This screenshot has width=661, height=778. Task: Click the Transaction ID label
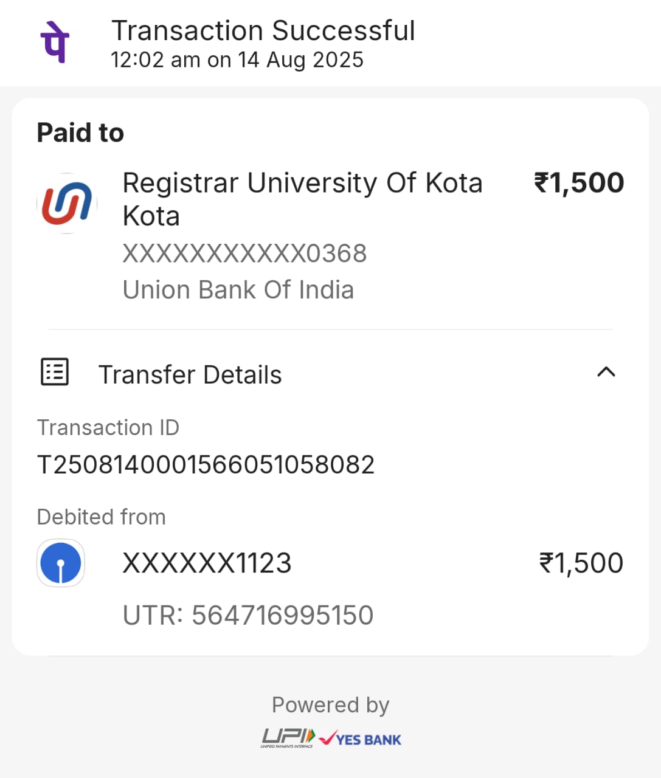[108, 428]
